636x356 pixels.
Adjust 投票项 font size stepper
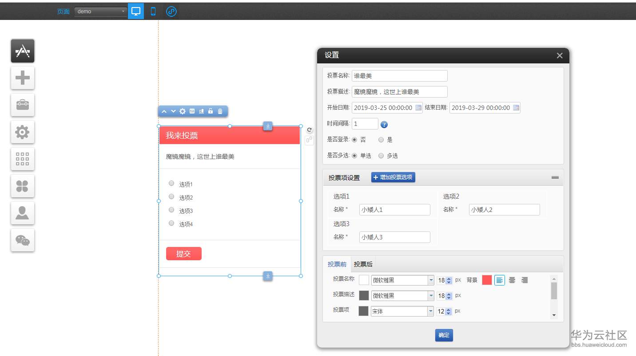(449, 312)
